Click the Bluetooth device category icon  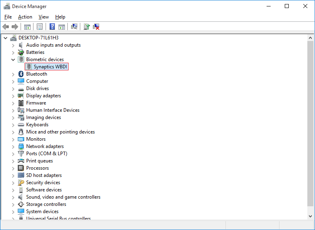pos(21,74)
